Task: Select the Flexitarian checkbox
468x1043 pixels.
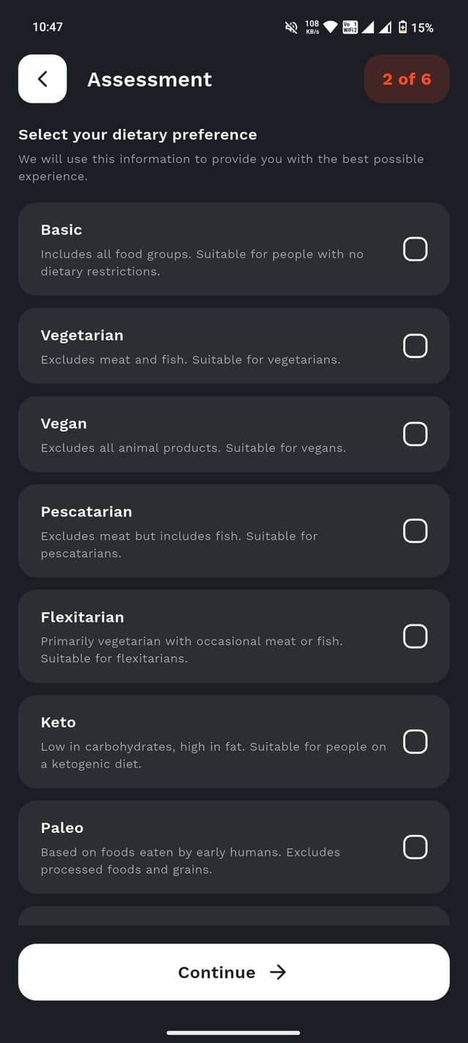Action: coord(415,636)
